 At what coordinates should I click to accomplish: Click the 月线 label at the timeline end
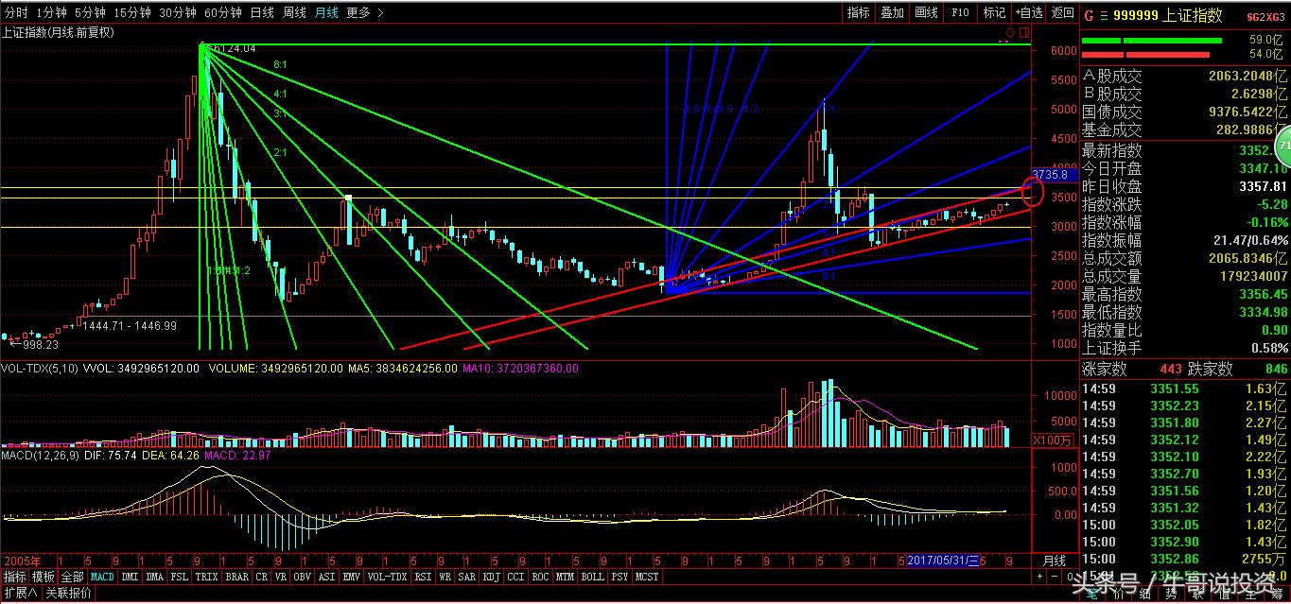coord(1054,560)
